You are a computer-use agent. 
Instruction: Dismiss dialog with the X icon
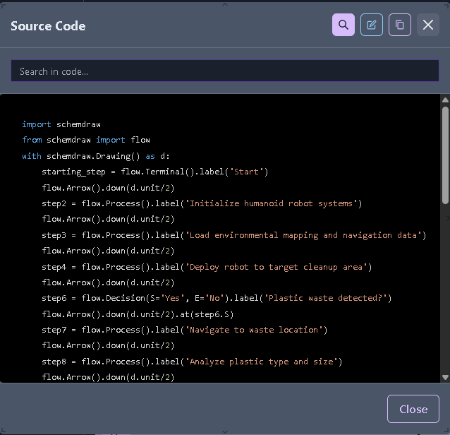point(428,25)
